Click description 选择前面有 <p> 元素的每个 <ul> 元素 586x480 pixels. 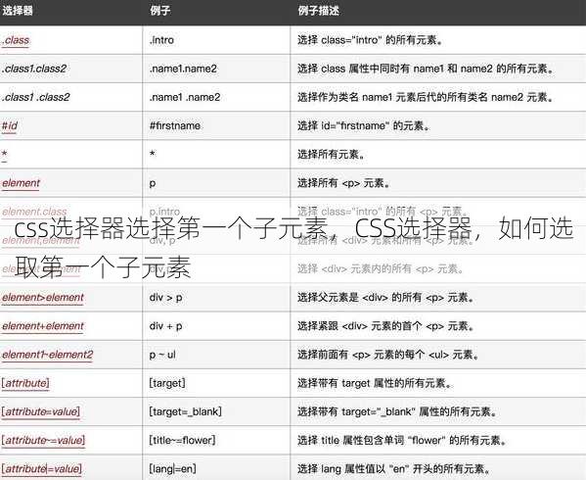pyautogui.click(x=388, y=355)
